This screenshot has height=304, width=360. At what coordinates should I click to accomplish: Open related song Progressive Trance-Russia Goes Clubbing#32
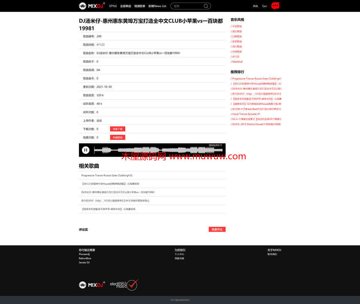tap(107, 175)
